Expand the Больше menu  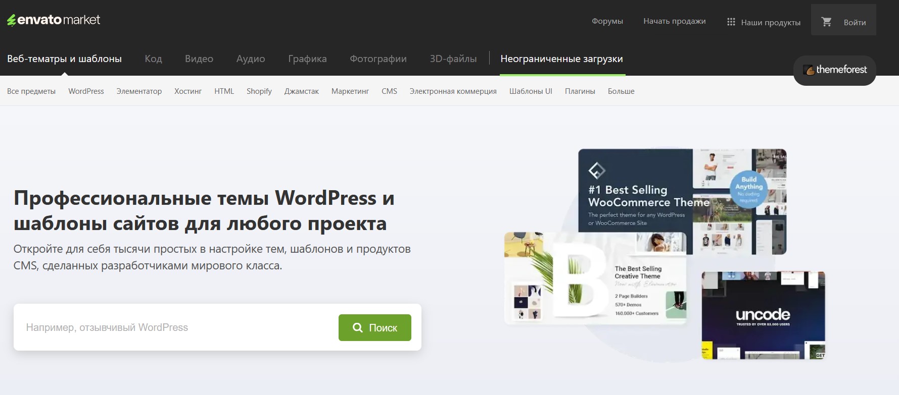(x=621, y=91)
